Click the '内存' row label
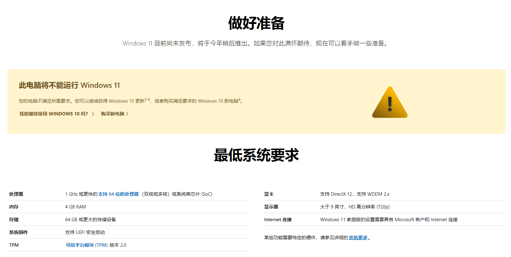Viewport: 511px width, 257px height. tap(14, 207)
